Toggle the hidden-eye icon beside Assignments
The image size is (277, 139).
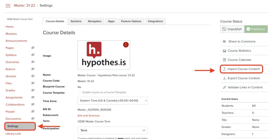point(33,97)
